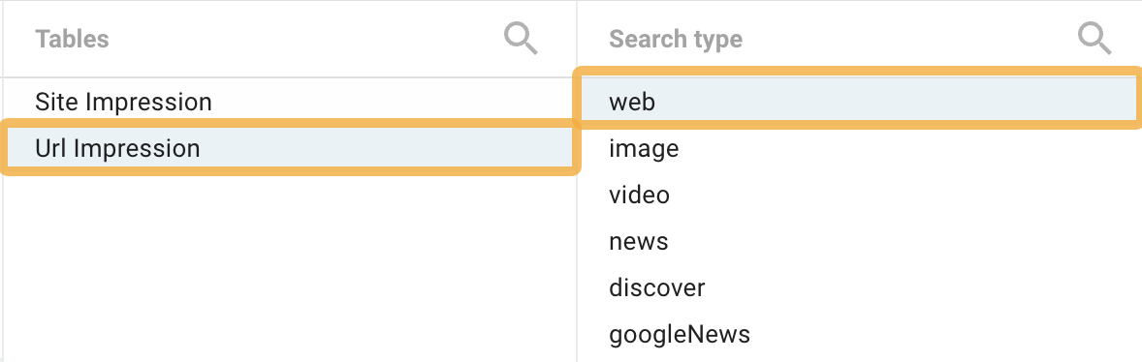Deselect the highlighted Url Impression row

[289, 148]
